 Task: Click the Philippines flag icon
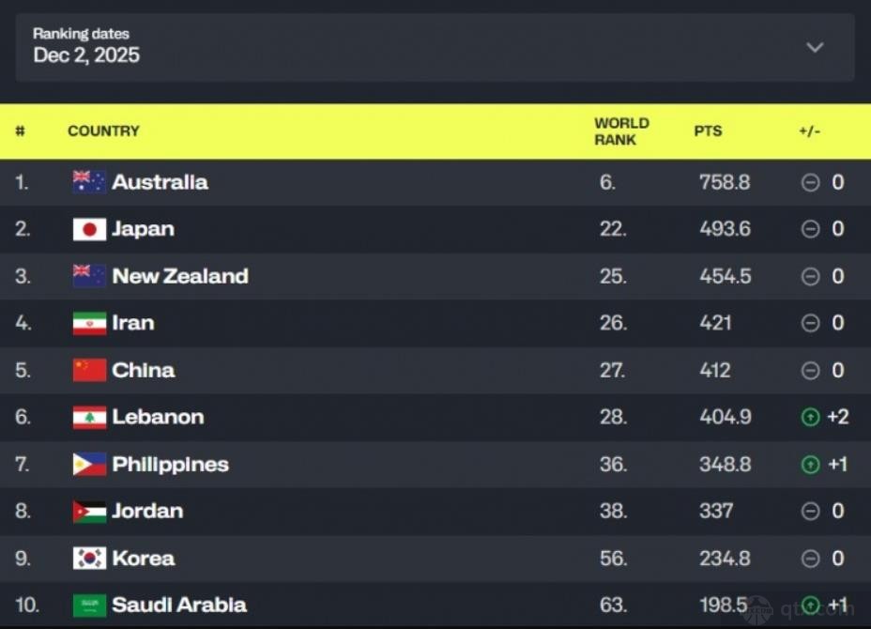pos(89,464)
